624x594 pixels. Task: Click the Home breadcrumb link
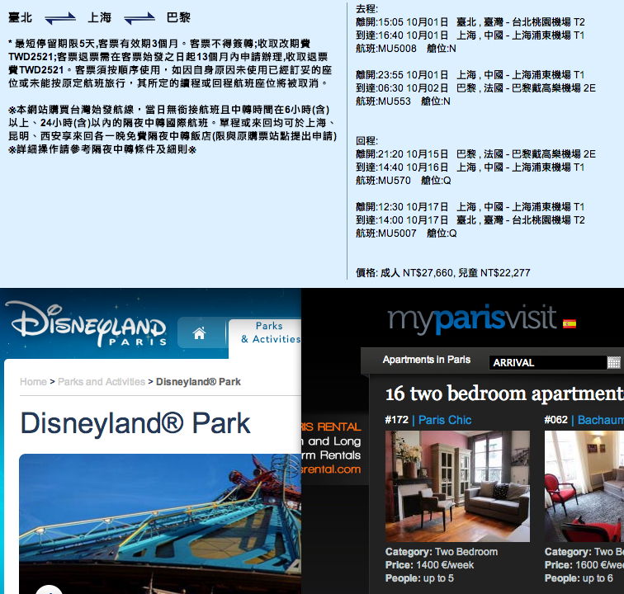(33, 382)
